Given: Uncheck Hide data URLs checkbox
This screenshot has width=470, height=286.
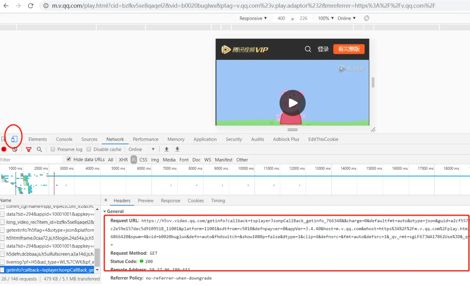Looking at the screenshot, I should [69, 159].
